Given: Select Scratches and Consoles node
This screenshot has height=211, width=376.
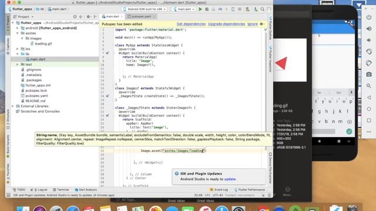Looking at the screenshot, I should pyautogui.click(x=38, y=111).
